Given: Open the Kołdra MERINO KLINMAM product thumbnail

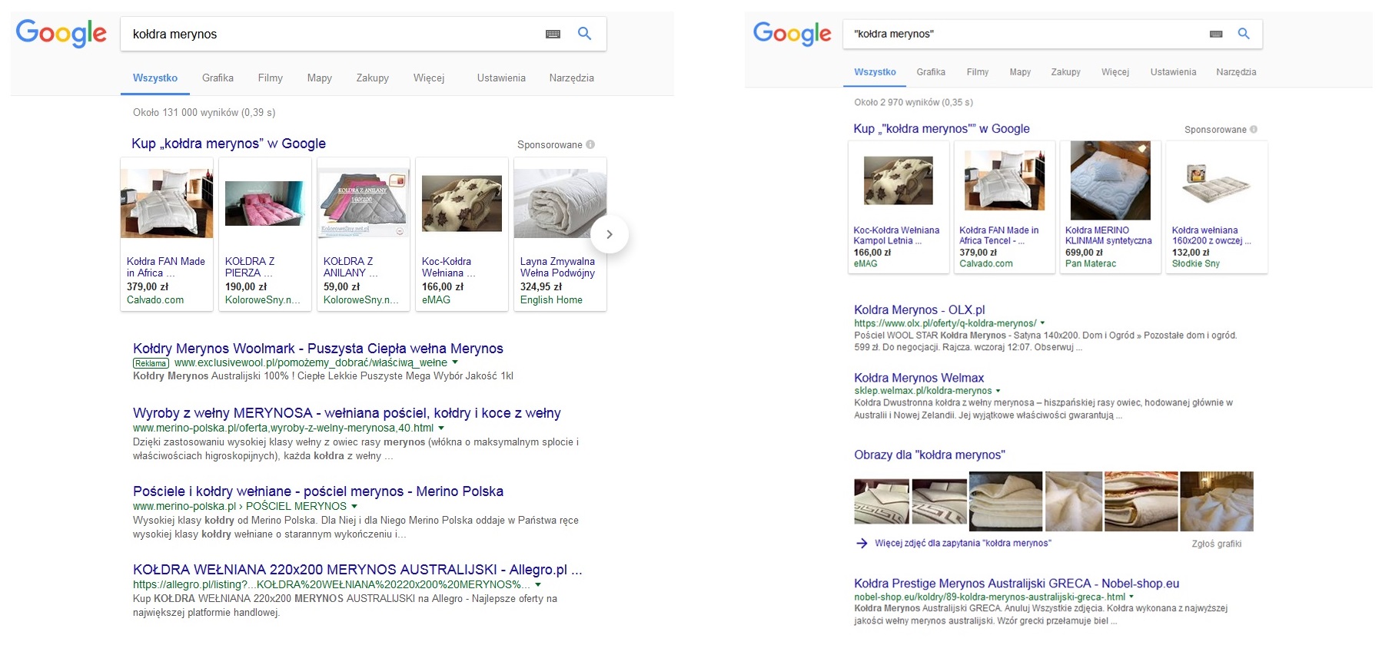Looking at the screenshot, I should tap(1111, 180).
